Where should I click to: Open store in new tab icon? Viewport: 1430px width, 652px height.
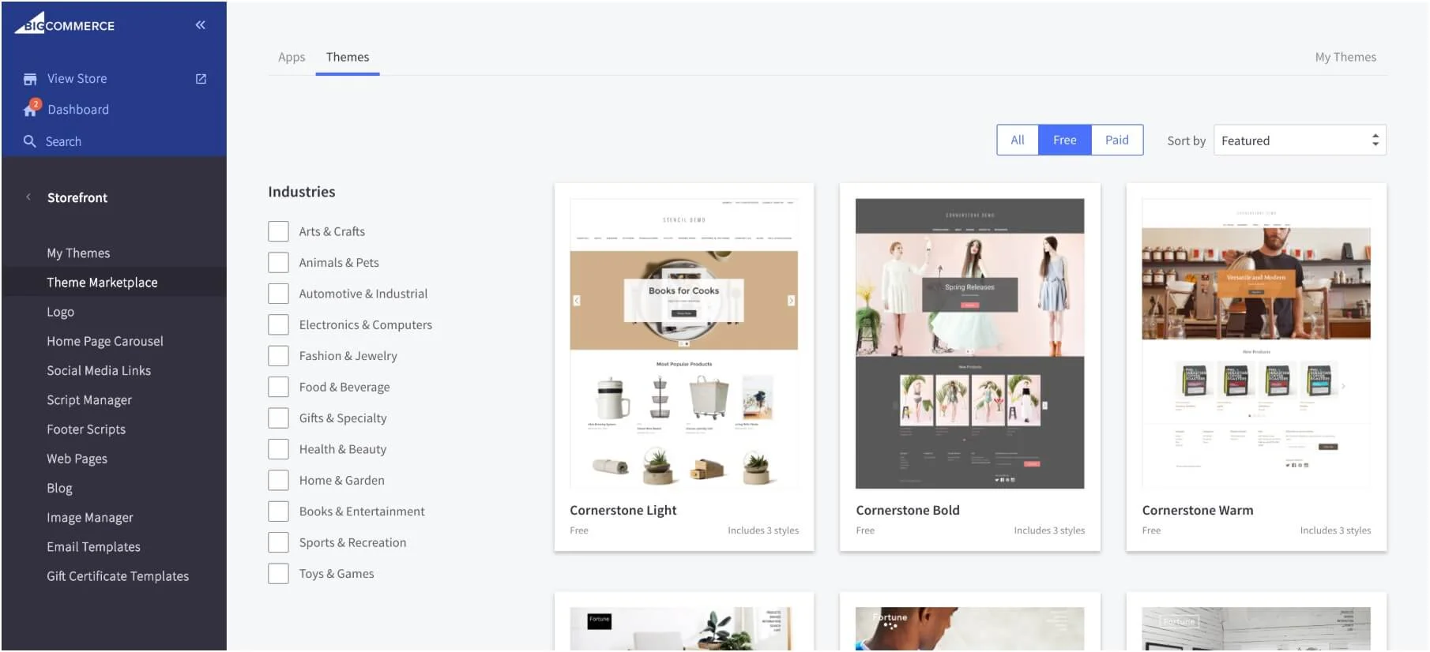[x=201, y=79]
